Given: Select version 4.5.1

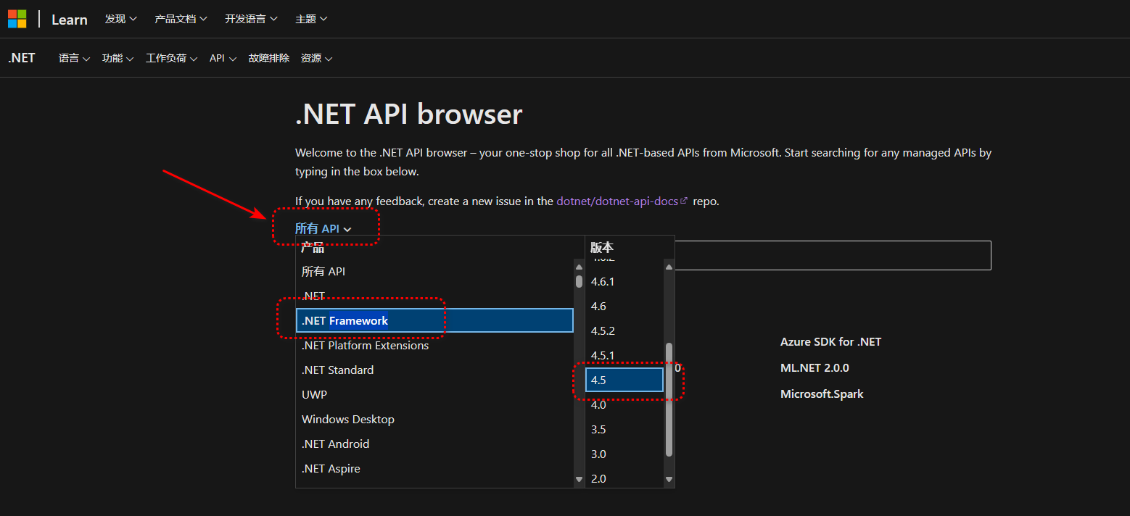Looking at the screenshot, I should pyautogui.click(x=624, y=356).
